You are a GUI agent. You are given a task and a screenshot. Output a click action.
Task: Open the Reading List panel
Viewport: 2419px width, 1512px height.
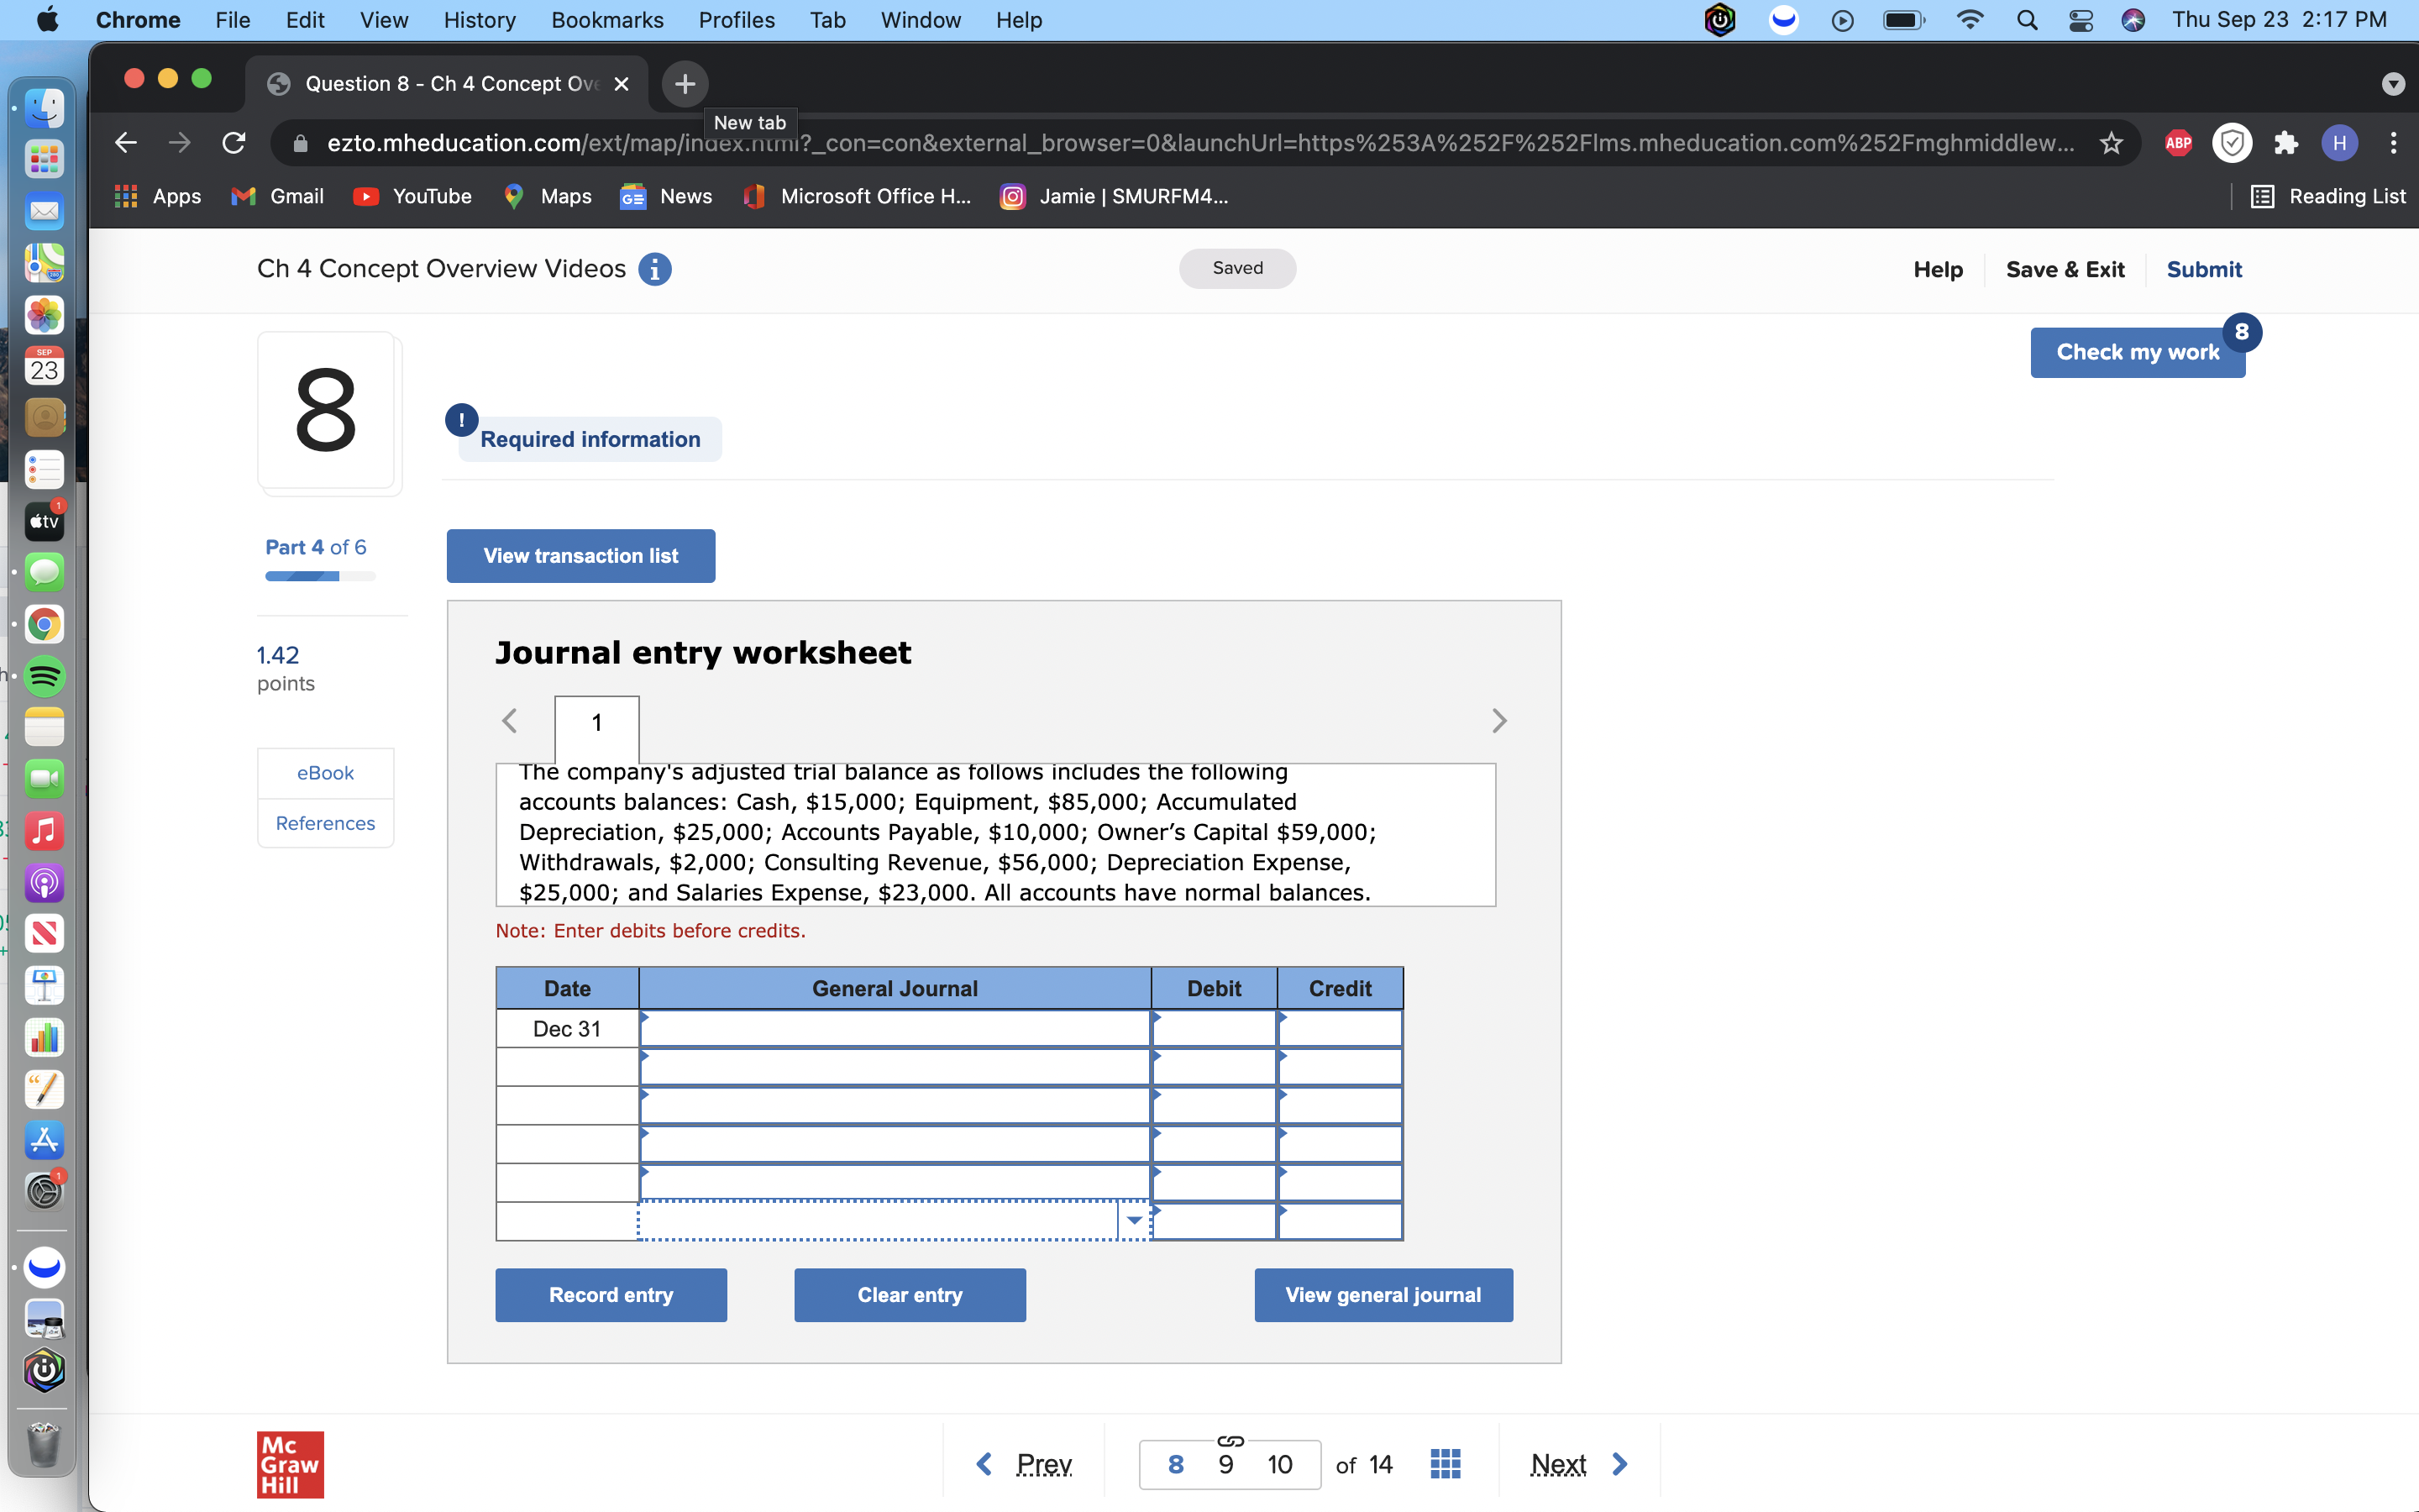tap(2329, 196)
